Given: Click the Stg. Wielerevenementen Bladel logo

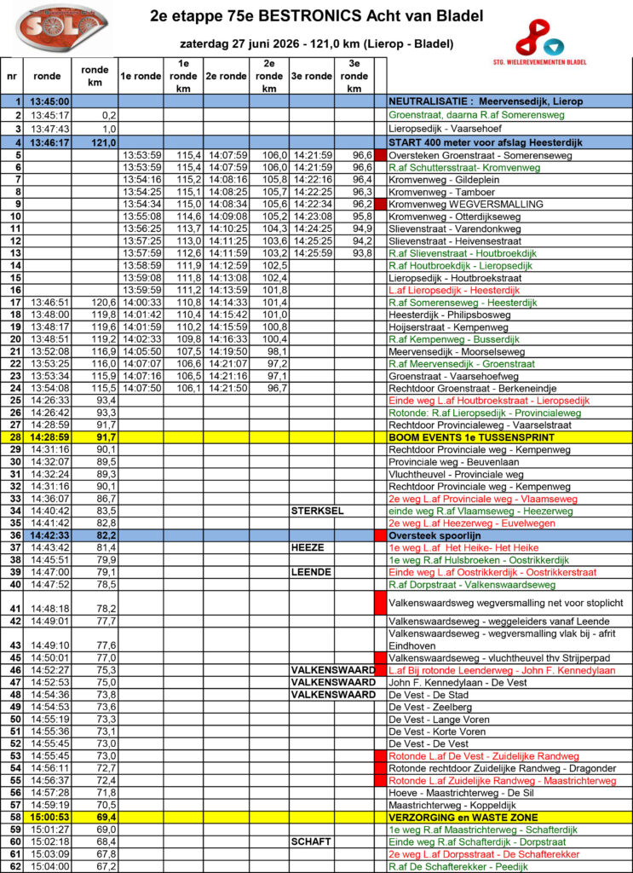Looking at the screenshot, I should click(x=539, y=43).
